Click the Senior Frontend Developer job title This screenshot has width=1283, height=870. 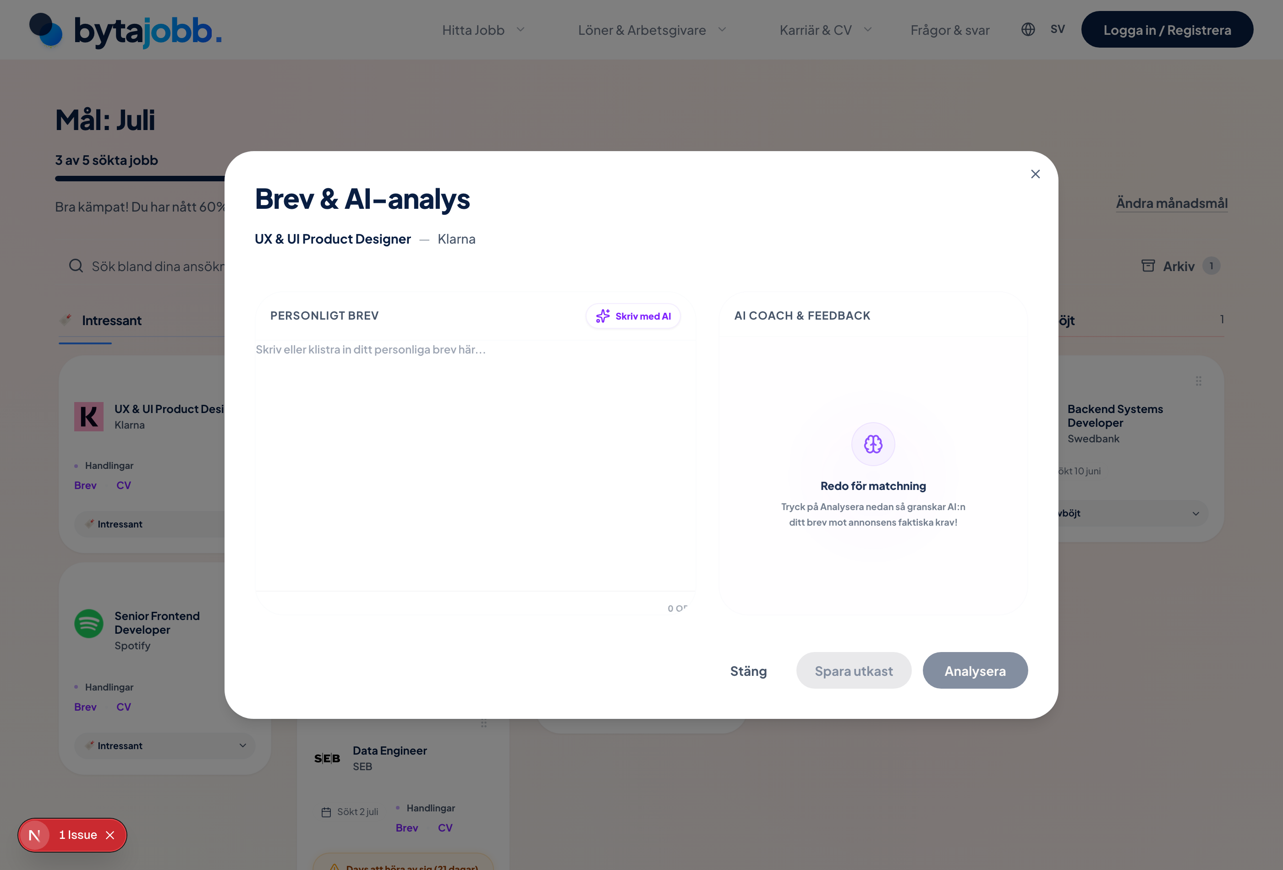click(x=157, y=623)
